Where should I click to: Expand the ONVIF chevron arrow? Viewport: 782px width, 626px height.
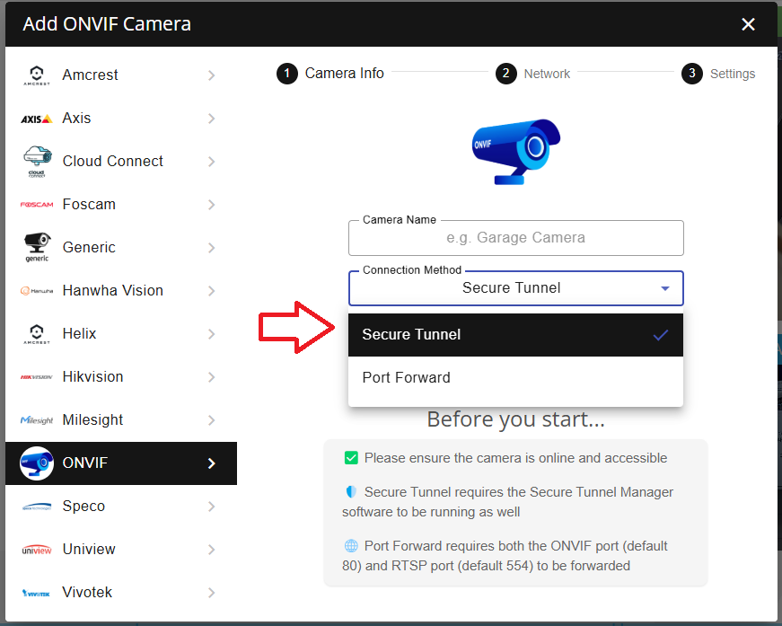[x=212, y=463]
